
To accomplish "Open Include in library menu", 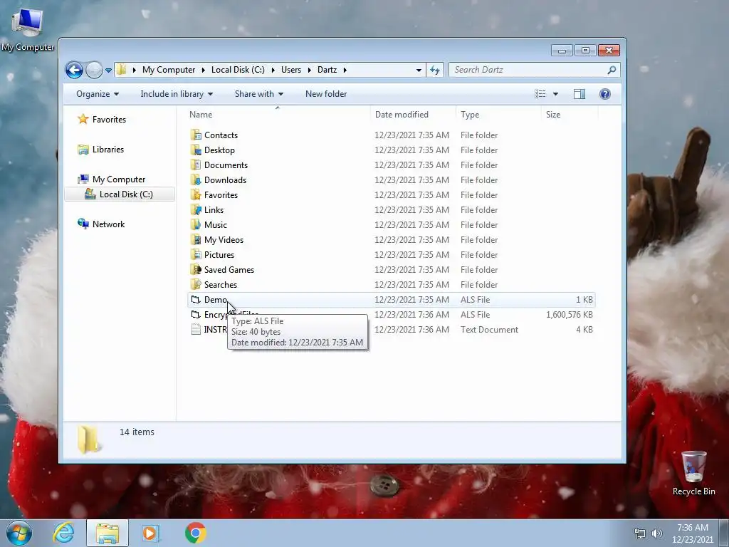I will coord(177,94).
